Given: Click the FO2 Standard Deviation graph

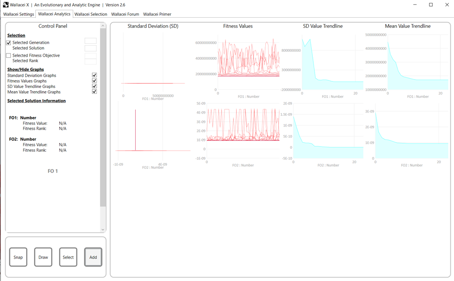Looking at the screenshot, I should [152, 135].
